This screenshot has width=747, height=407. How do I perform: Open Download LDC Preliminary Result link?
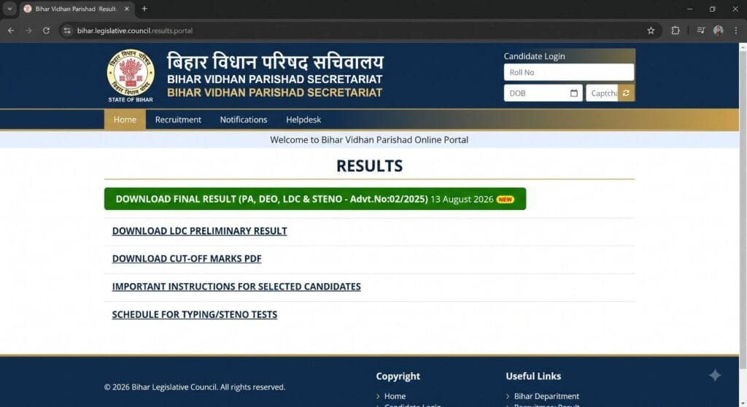(x=200, y=231)
